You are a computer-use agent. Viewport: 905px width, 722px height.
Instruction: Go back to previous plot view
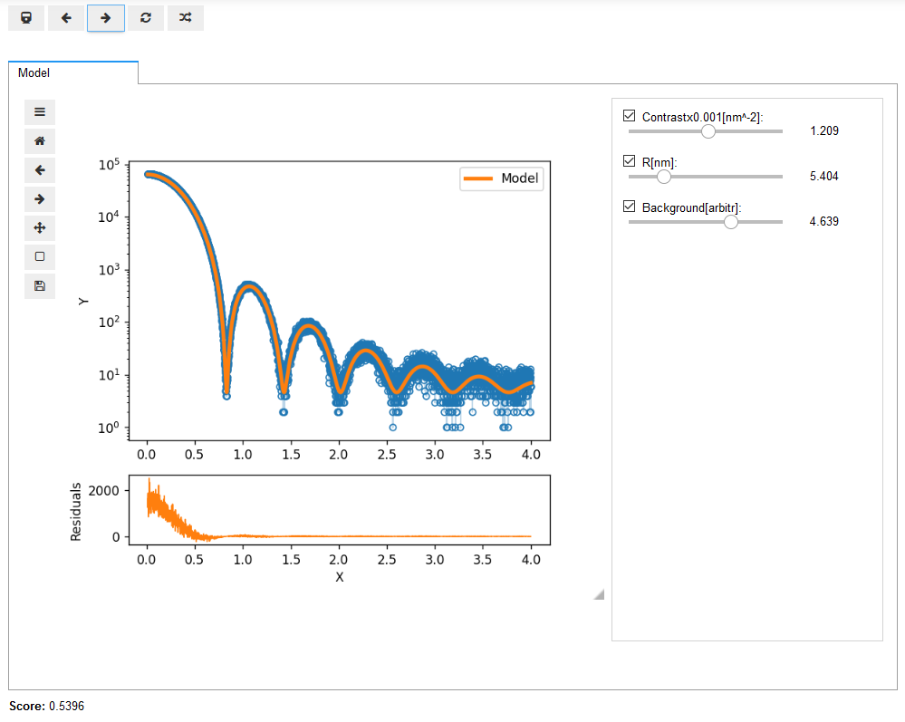click(40, 170)
